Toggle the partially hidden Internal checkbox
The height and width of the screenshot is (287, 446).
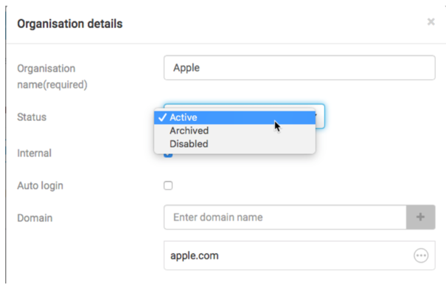(x=168, y=156)
